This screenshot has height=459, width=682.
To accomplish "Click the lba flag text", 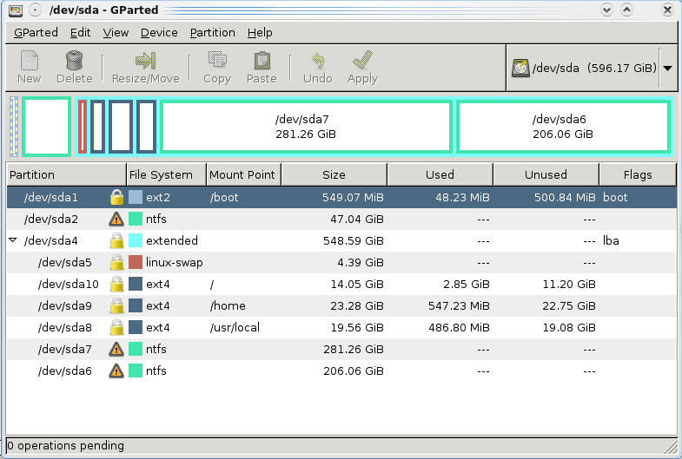I will tap(611, 240).
